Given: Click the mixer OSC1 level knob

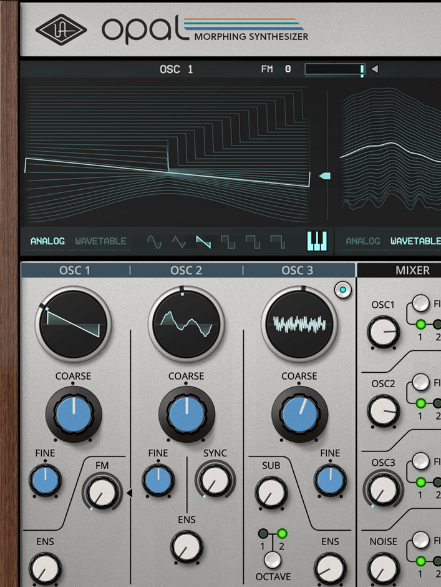Looking at the screenshot, I should [x=384, y=332].
